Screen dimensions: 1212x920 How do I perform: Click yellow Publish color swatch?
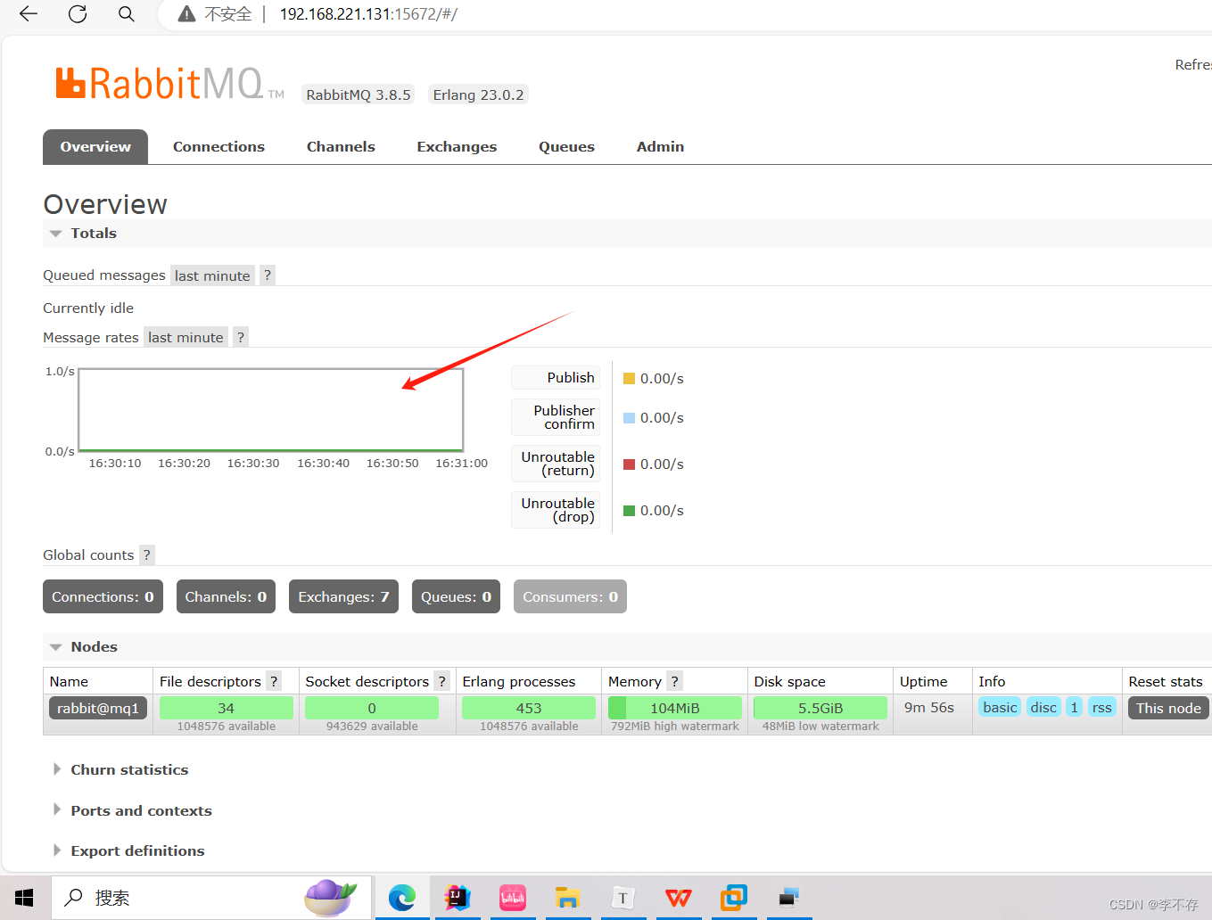coord(629,378)
